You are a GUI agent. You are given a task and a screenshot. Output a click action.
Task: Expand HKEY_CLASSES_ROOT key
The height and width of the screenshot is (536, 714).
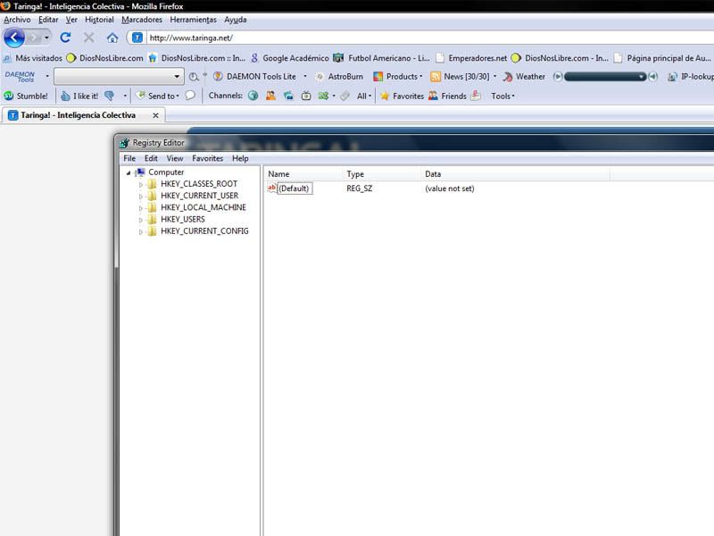click(141, 185)
